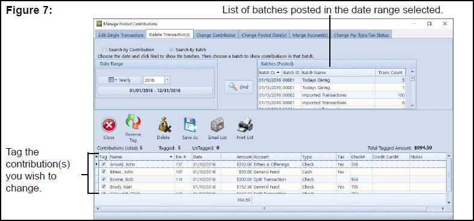Open the year 2016 dropdown
Viewport: 474px width, 221px height.
click(x=167, y=80)
